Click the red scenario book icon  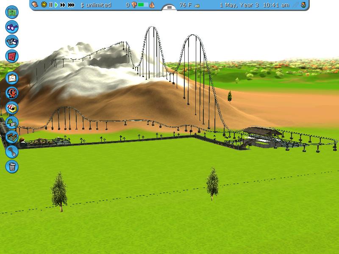coord(12,56)
